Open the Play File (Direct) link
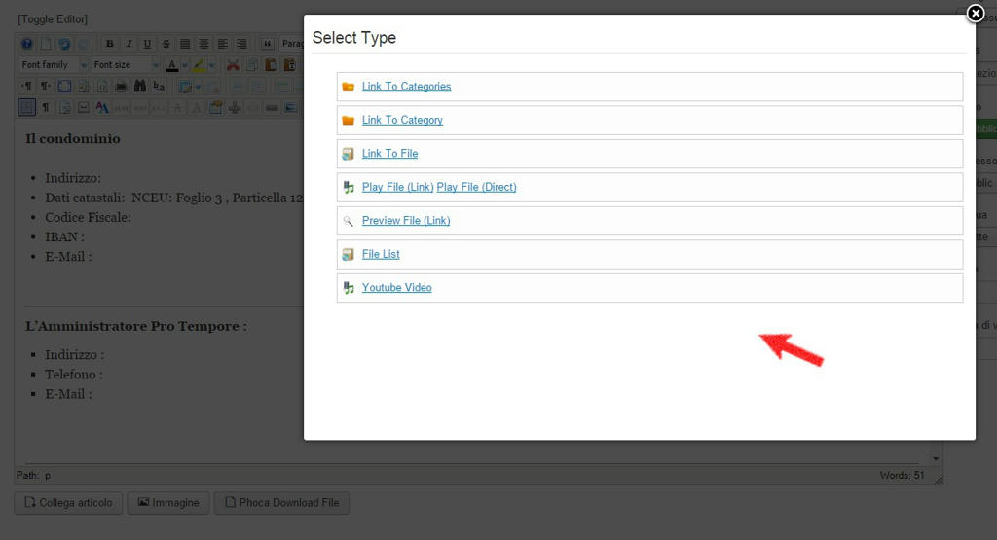This screenshot has height=540, width=997. (x=476, y=188)
